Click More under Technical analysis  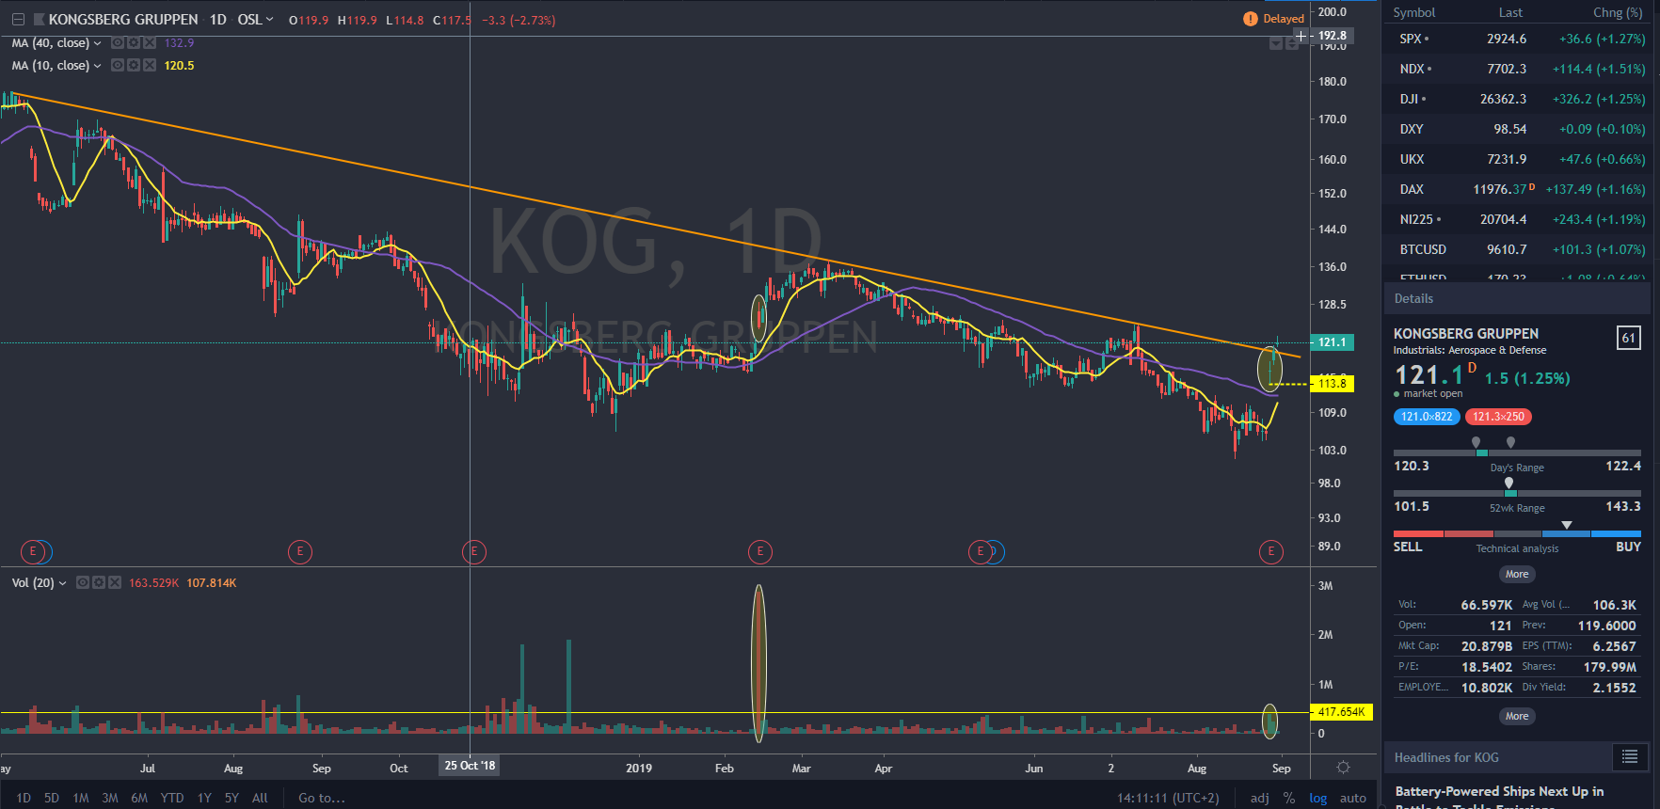pyautogui.click(x=1517, y=574)
